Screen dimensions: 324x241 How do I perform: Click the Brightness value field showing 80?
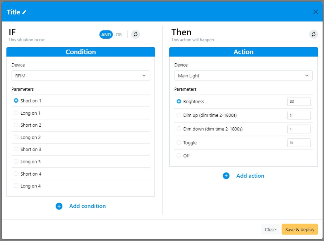[x=299, y=102]
